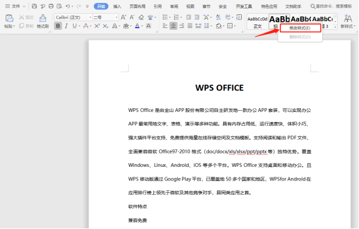Click the Cut (剪切) button
Image resolution: width=359 pixels, height=229 pixels.
(26, 17)
